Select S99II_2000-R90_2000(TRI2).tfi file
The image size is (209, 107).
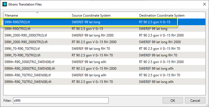pyautogui.click(x=104, y=42)
